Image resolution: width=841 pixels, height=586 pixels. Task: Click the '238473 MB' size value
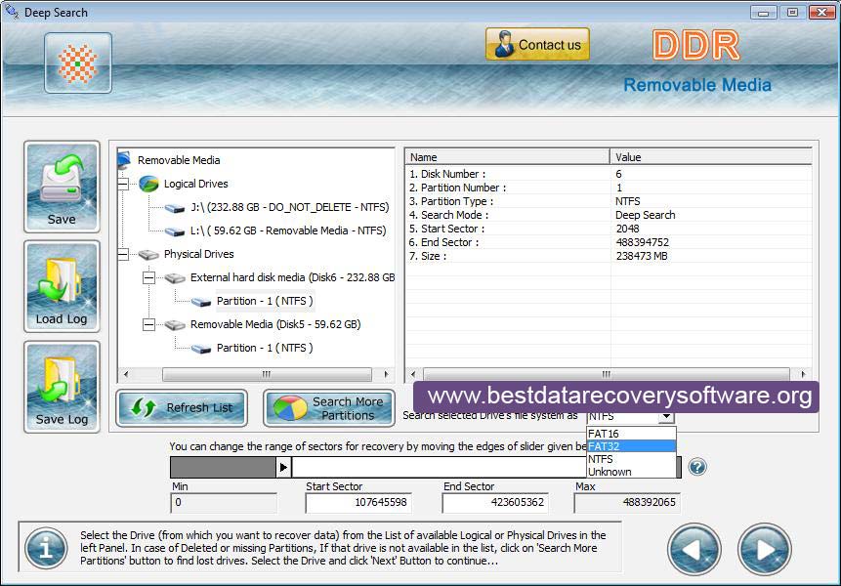click(x=642, y=256)
